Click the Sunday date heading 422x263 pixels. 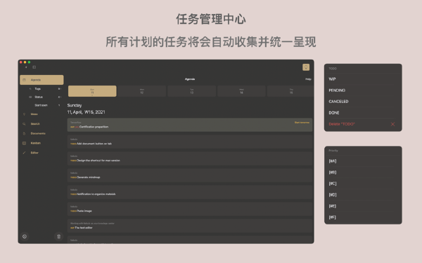(75, 105)
